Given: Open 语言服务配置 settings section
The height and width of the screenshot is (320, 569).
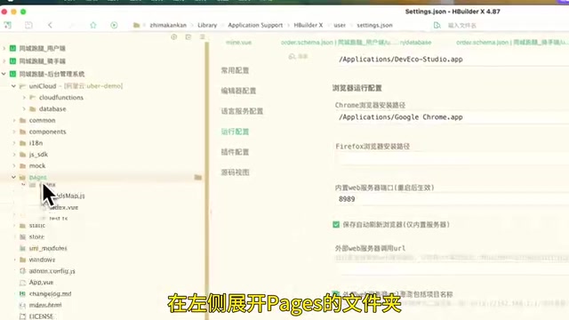Looking at the screenshot, I should click(242, 111).
